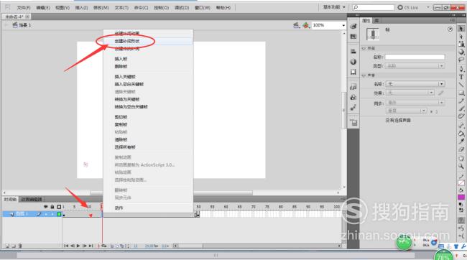Screen dimensions: 467x260
Task: Open the Help menu
Action: [223, 7]
